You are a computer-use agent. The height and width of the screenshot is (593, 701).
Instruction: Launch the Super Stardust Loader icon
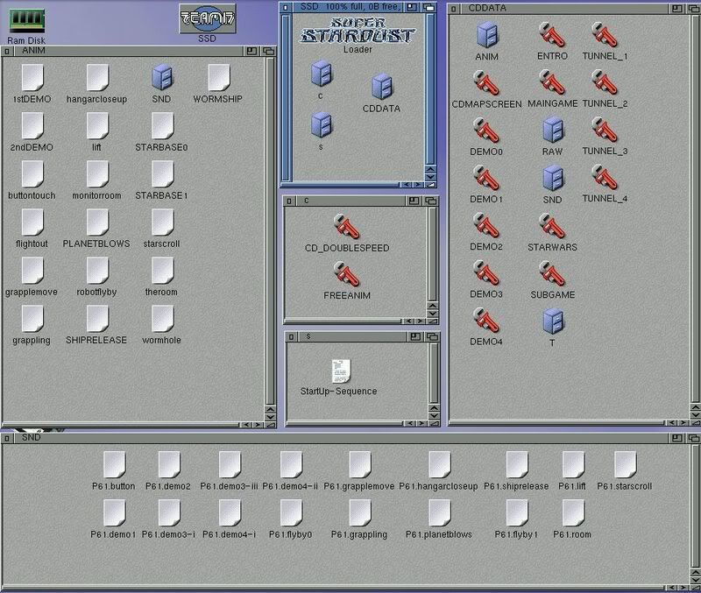click(x=357, y=30)
